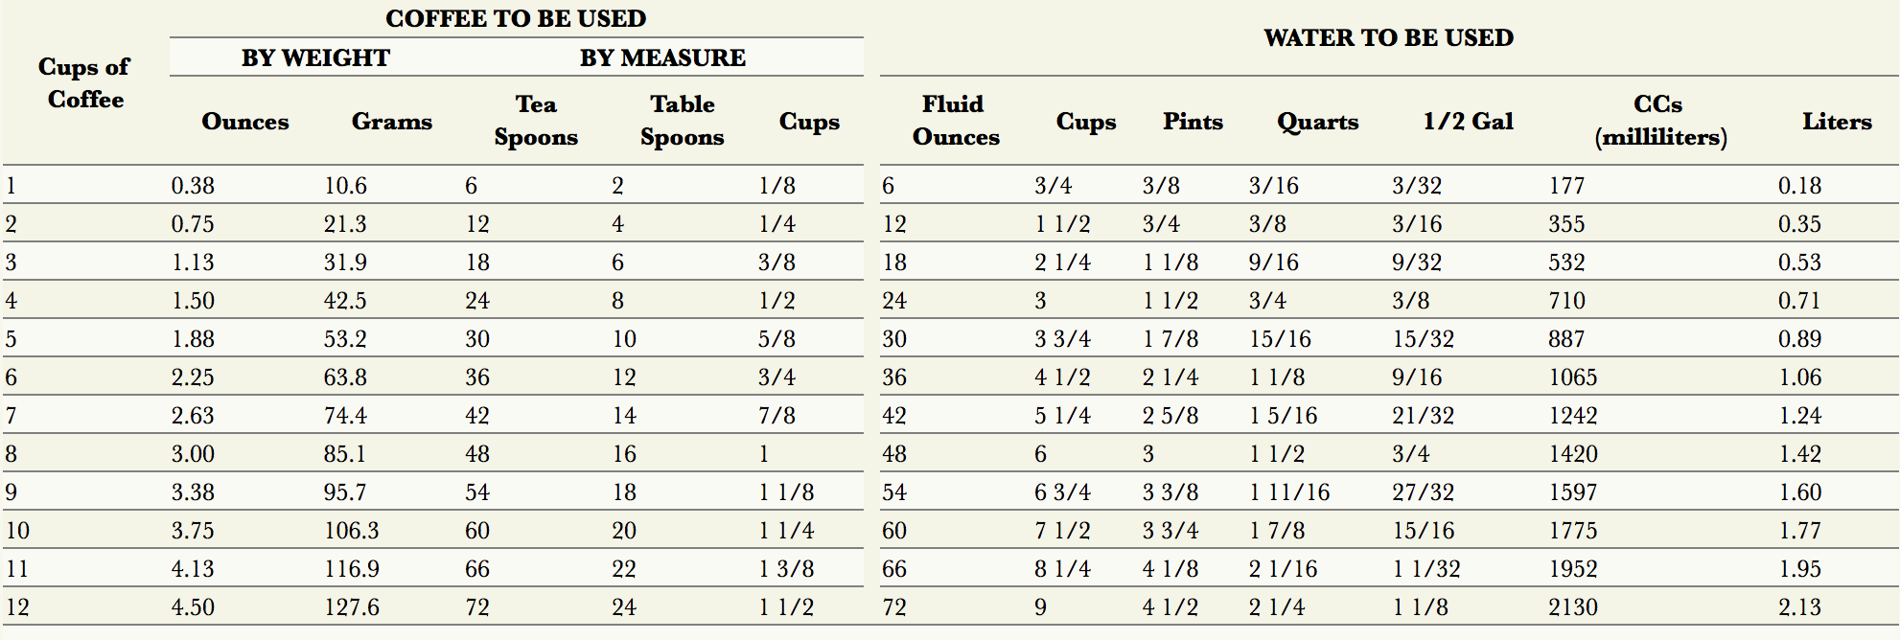Click the "WATER TO BE USED" heading
Image resolution: width=1900 pixels, height=640 pixels.
(x=1388, y=37)
